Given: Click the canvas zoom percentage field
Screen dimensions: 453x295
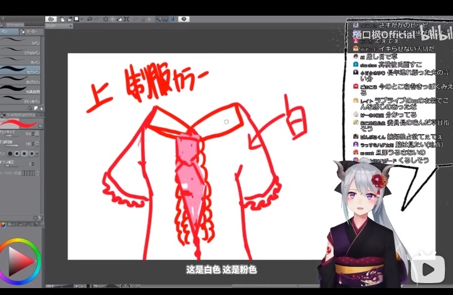Looking at the screenshot, I should coord(50,286).
